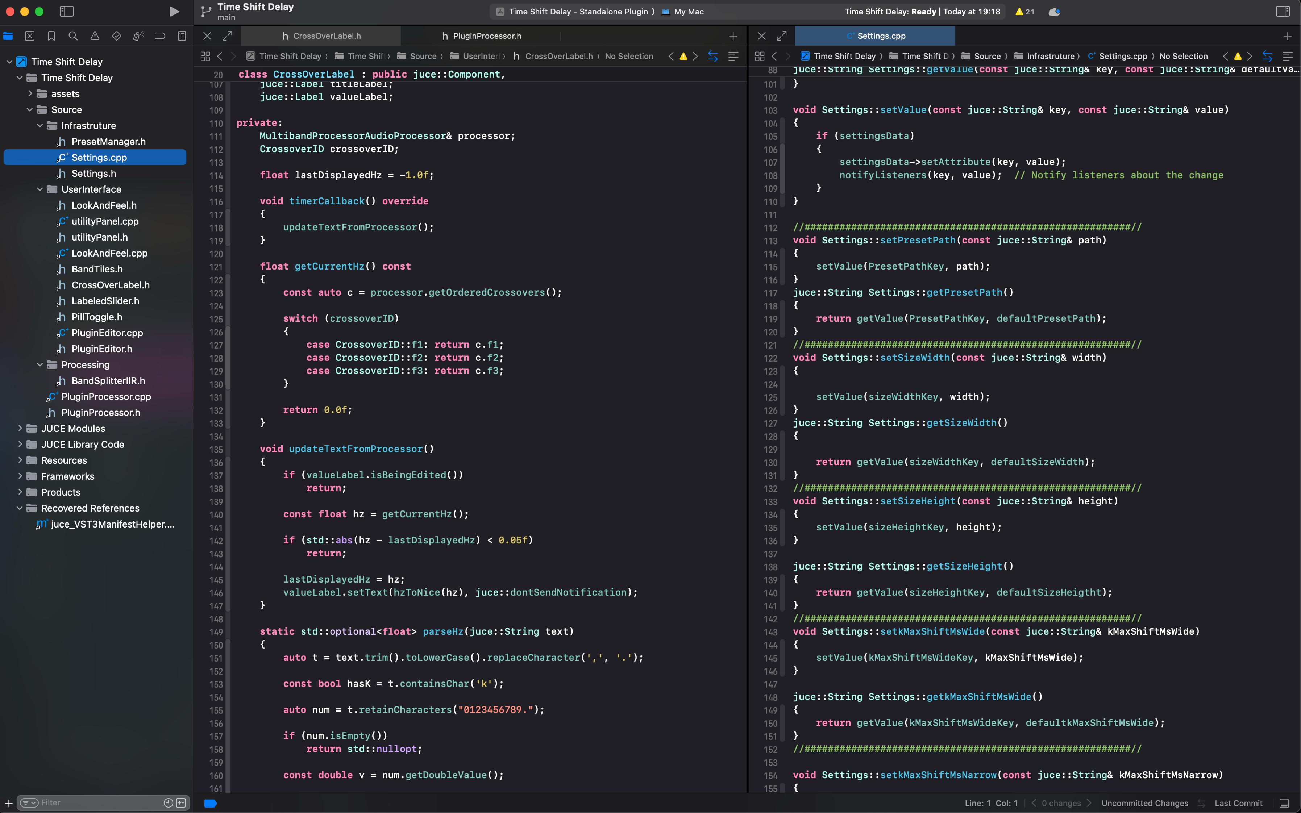
Task: Open the Report navigator
Action: [x=182, y=36]
